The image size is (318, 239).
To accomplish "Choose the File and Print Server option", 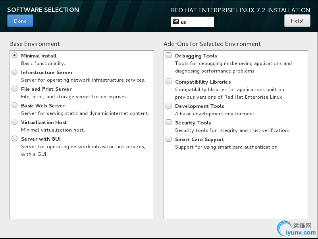I will [x=15, y=88].
